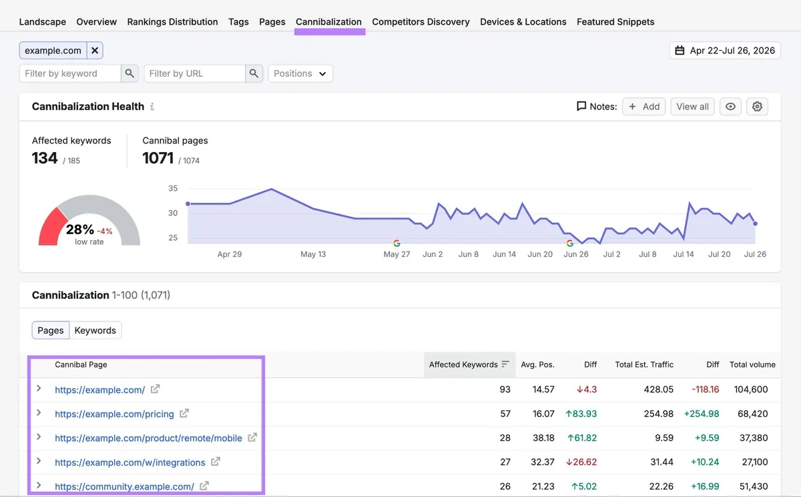Viewport: 801px width, 497px height.
Task: Open Featured Snippets tab
Action: click(616, 22)
